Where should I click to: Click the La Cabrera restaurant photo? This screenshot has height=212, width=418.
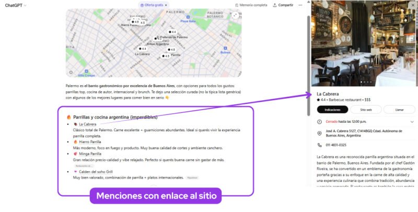click(x=363, y=43)
